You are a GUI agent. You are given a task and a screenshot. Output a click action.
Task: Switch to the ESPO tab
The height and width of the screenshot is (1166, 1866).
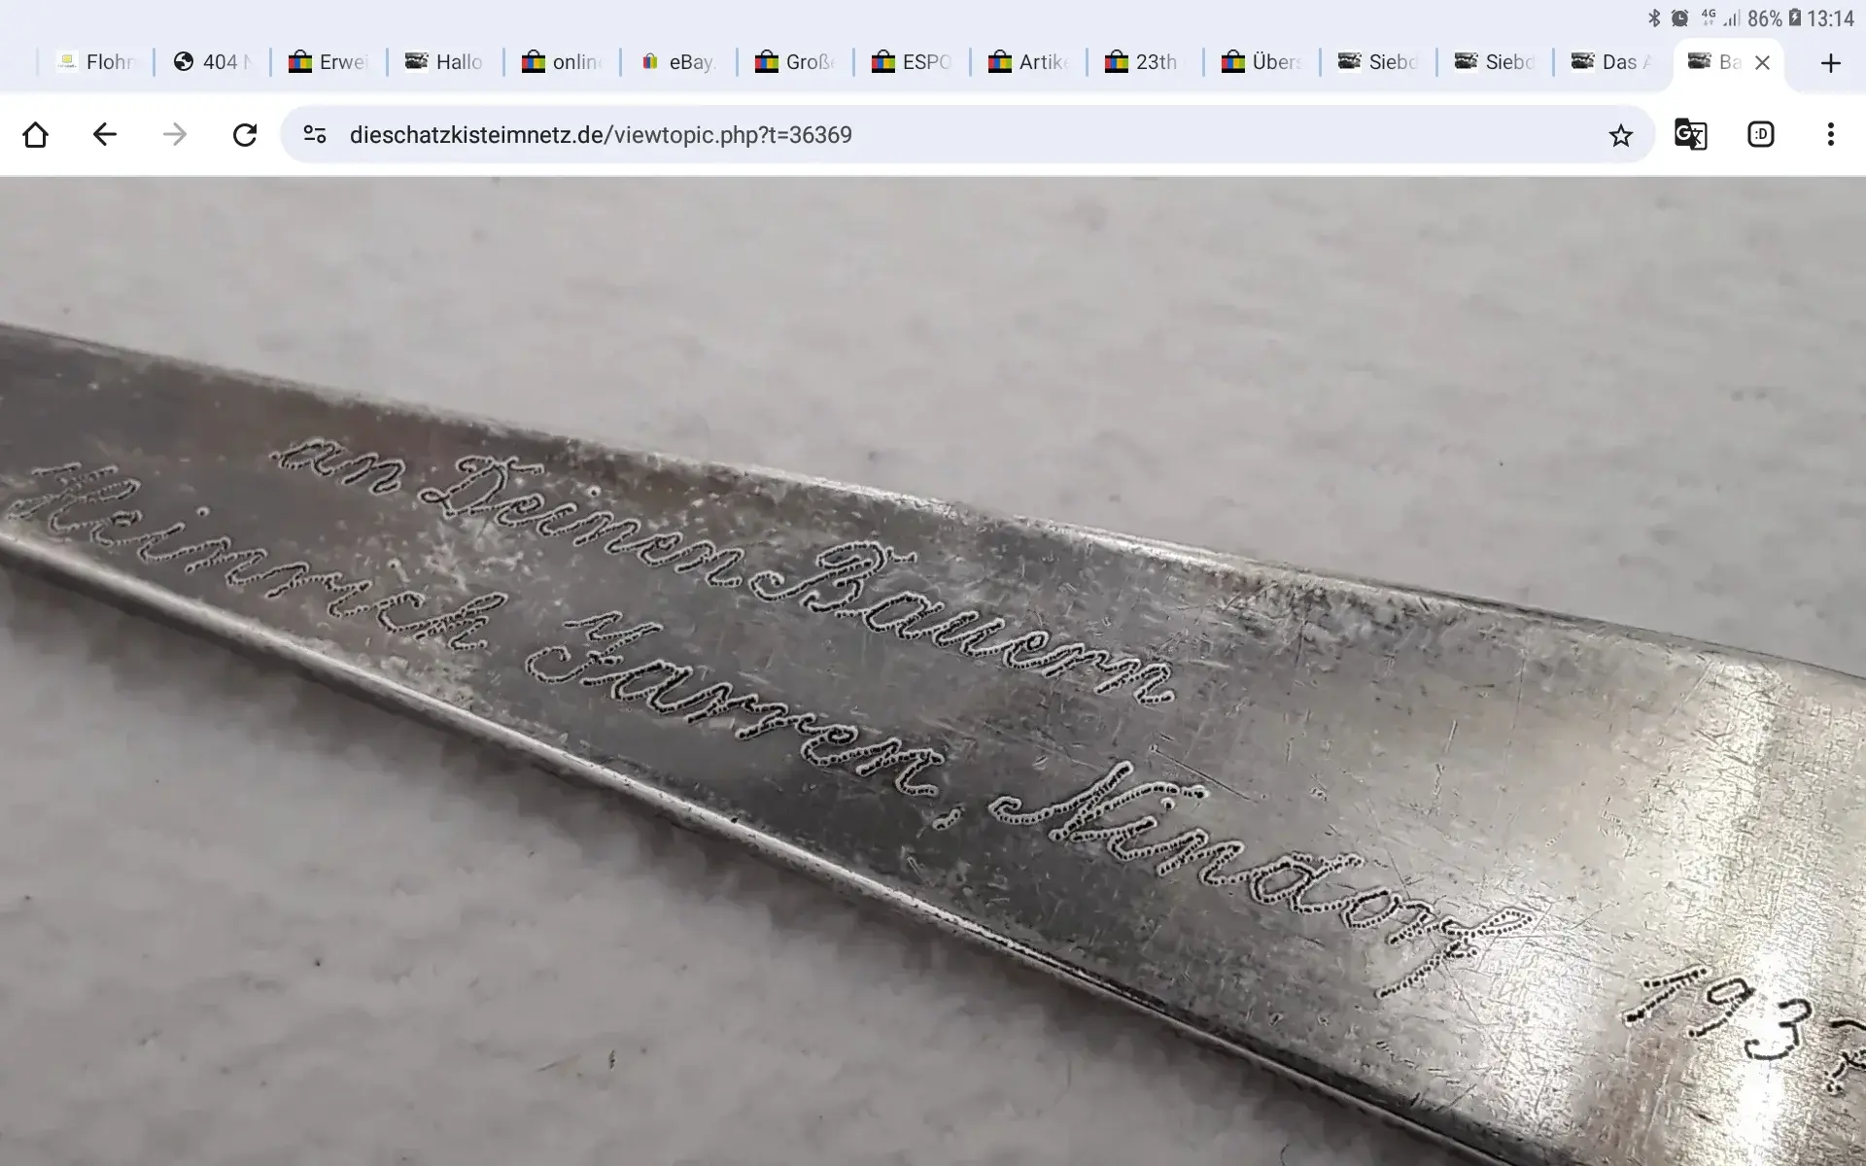(x=912, y=62)
